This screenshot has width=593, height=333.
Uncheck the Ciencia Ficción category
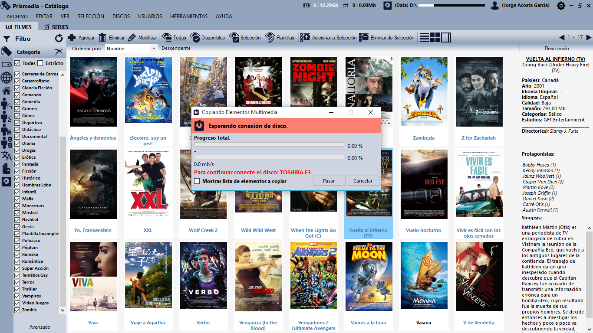17,88
